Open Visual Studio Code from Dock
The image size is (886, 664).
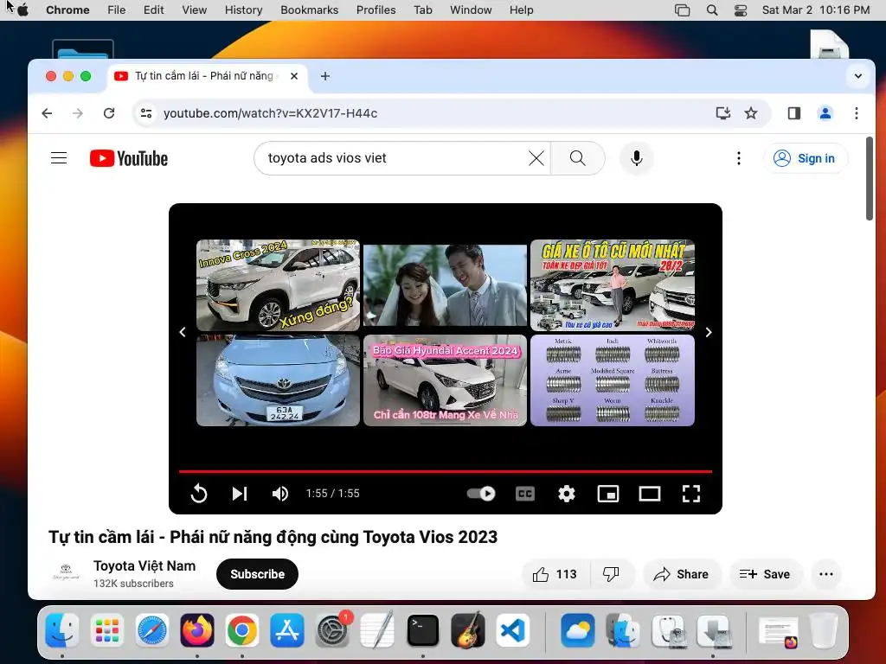coord(513,630)
